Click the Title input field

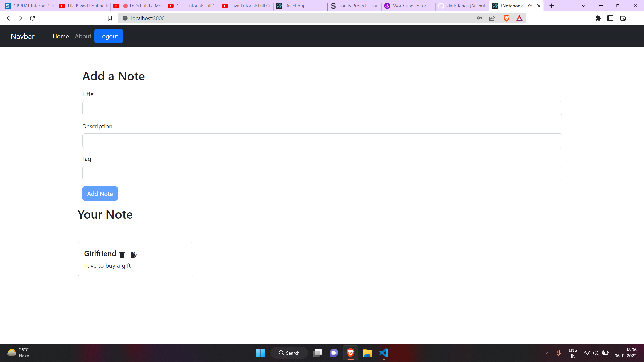322,108
